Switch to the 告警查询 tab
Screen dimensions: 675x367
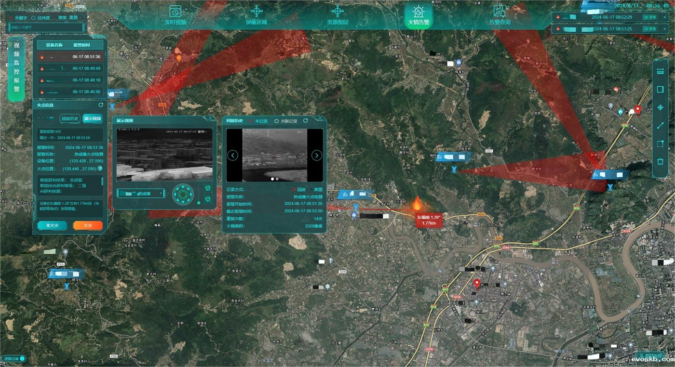pos(499,15)
